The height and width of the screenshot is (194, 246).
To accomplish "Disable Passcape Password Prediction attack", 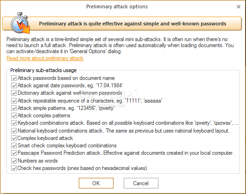I will coord(14,153).
